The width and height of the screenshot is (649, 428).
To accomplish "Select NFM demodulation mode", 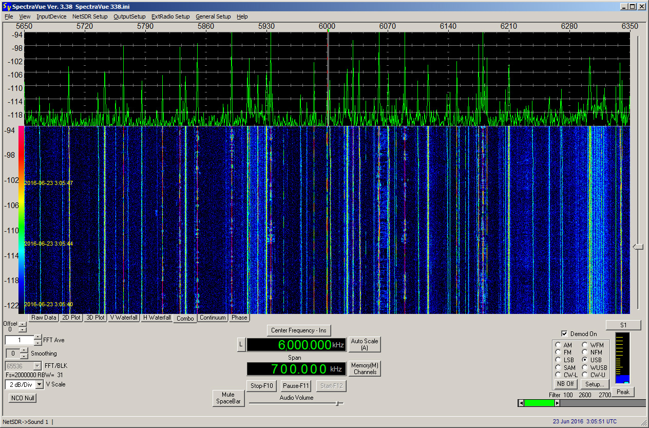I will click(x=585, y=352).
